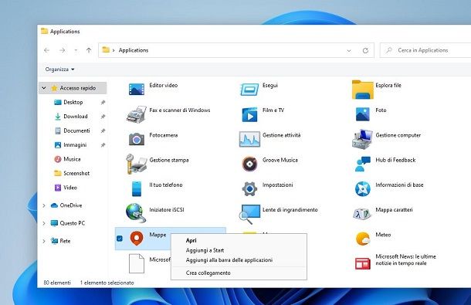This screenshot has width=471, height=305.
Task: Select the Microsof… blank document file icon
Action: pyautogui.click(x=137, y=263)
